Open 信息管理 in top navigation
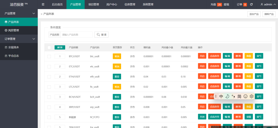 [130, 4]
